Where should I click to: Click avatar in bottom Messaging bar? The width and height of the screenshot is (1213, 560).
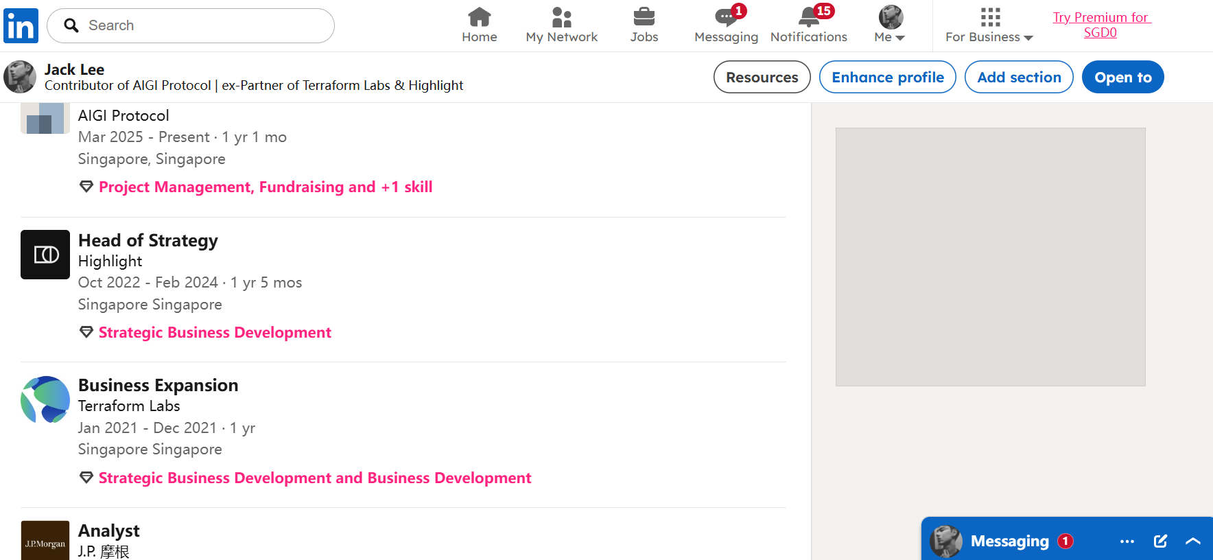point(946,541)
